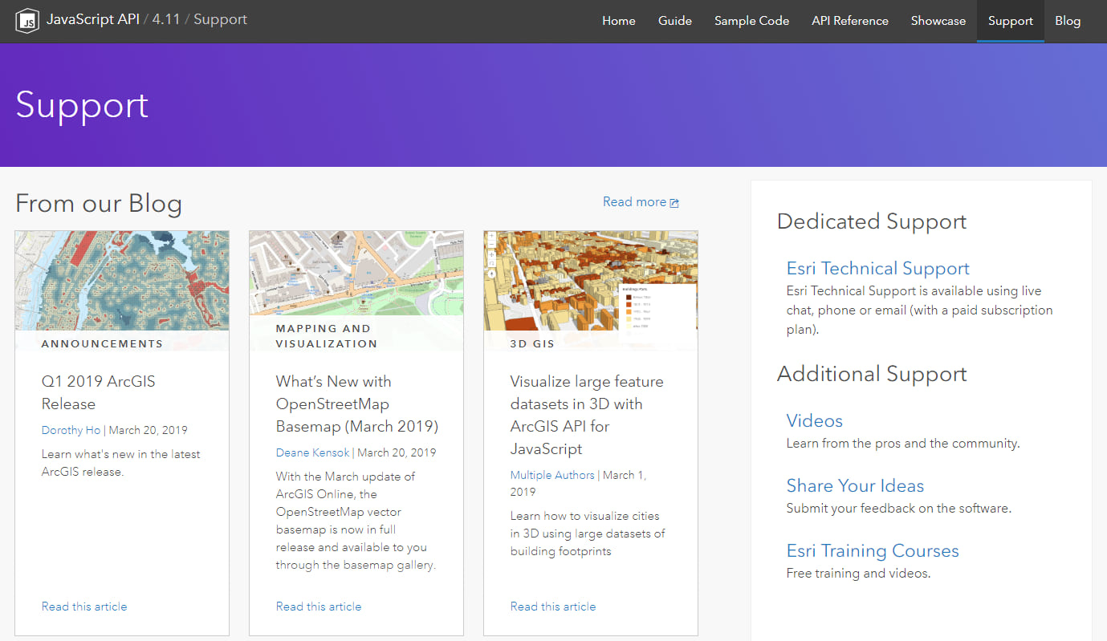Click the JS hexagon logo icon
The height and width of the screenshot is (641, 1107).
[x=28, y=21]
